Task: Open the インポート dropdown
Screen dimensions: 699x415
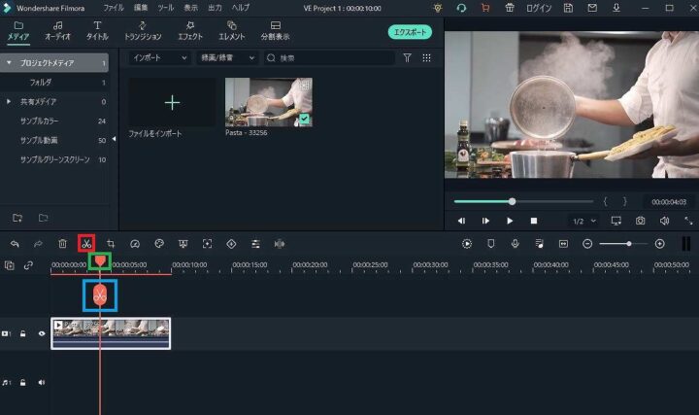Action: tap(159, 58)
